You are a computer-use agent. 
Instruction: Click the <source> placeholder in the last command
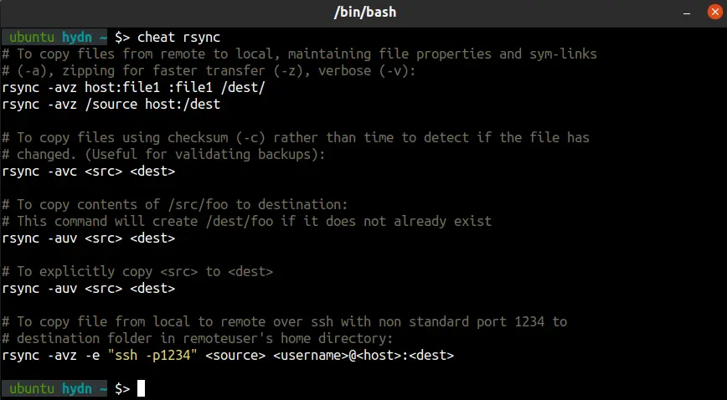tap(225, 355)
